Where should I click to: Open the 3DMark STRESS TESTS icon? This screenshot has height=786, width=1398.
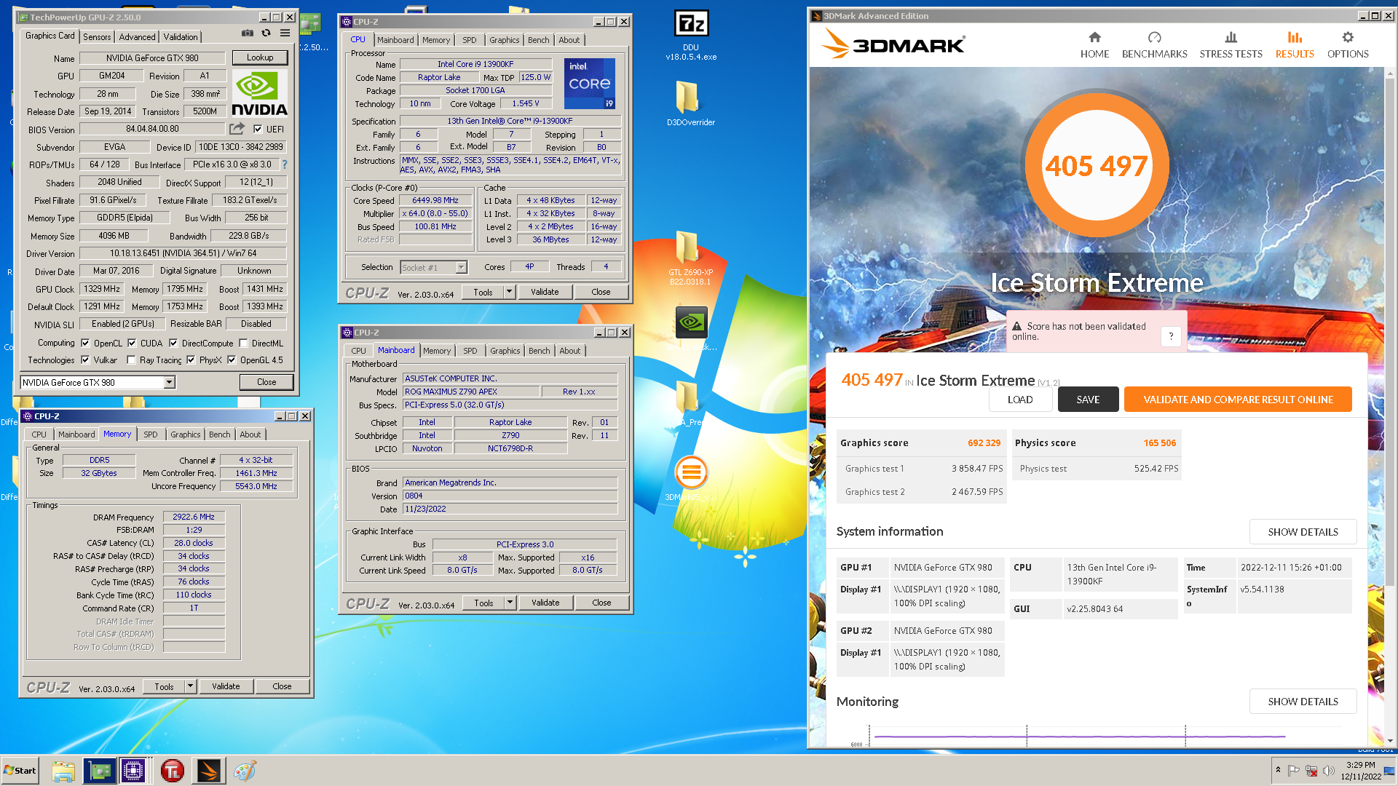point(1231,37)
